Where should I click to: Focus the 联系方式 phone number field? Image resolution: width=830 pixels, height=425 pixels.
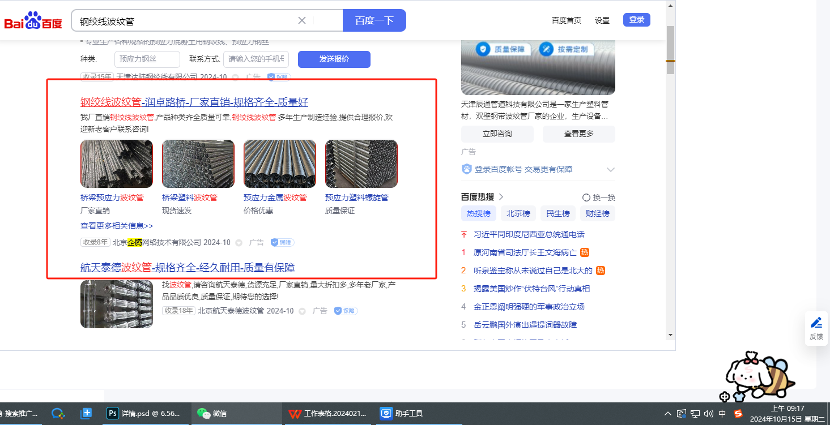point(256,59)
